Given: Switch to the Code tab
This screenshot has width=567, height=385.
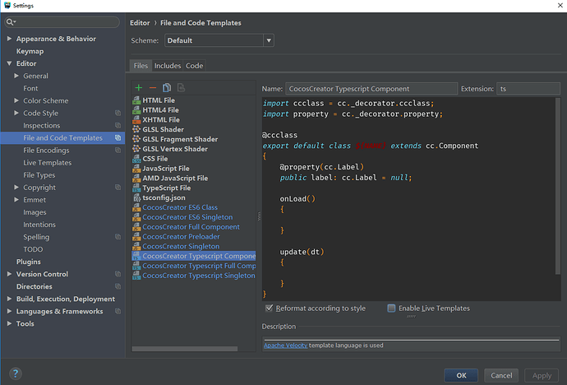Looking at the screenshot, I should 194,66.
